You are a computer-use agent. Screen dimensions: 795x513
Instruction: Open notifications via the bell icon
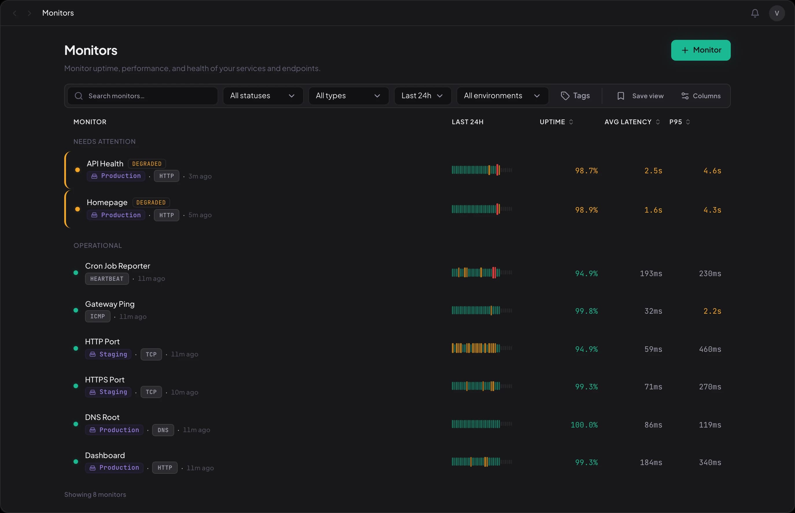(754, 13)
